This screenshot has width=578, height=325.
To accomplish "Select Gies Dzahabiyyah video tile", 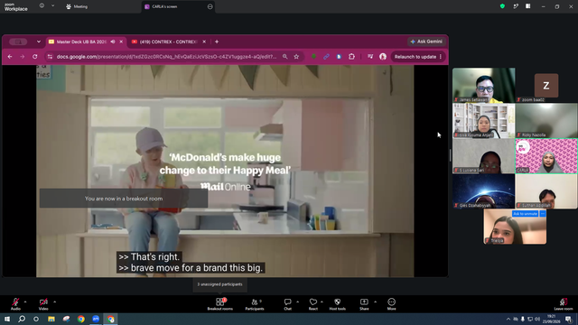I will point(484,191).
